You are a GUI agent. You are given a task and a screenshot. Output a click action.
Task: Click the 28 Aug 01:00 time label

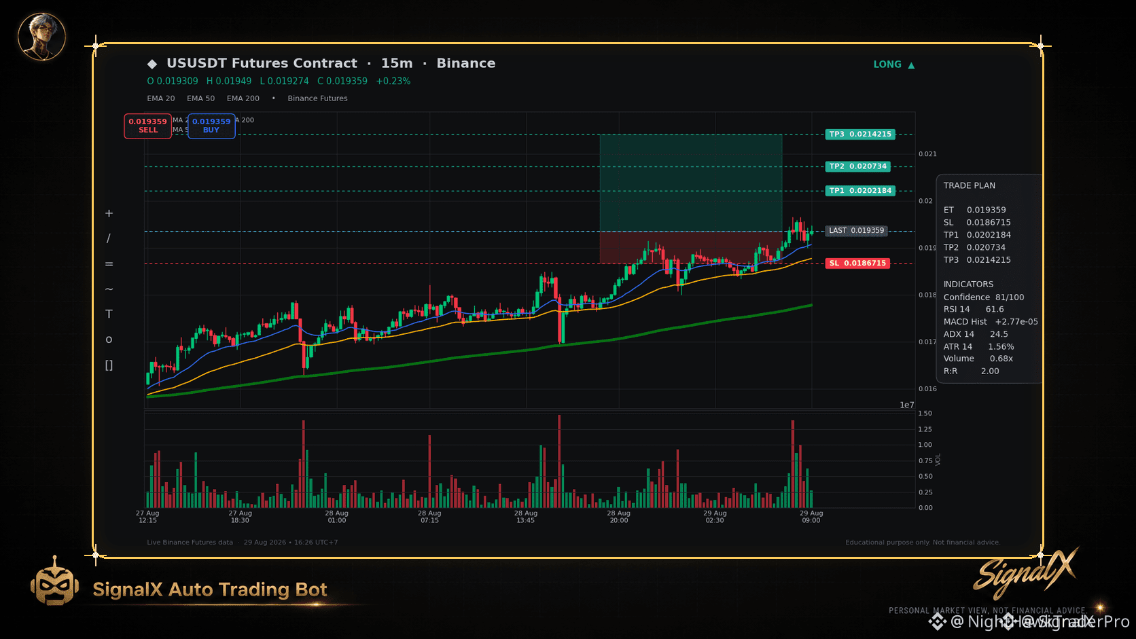[336, 517]
